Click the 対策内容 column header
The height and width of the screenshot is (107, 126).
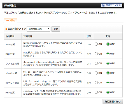click(x=28, y=36)
